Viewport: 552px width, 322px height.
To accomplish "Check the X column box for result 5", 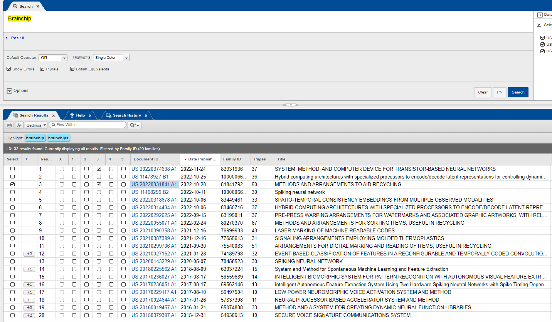I will [x=62, y=200].
